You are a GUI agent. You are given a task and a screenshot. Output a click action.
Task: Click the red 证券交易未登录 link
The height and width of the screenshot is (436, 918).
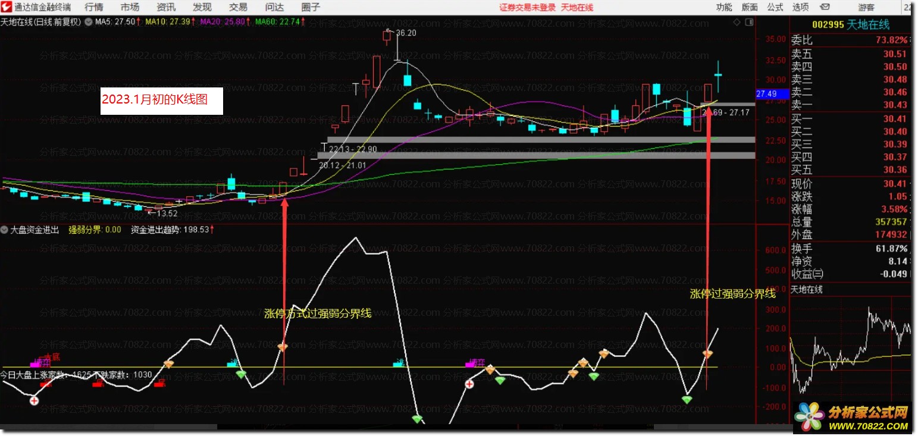coord(527,8)
